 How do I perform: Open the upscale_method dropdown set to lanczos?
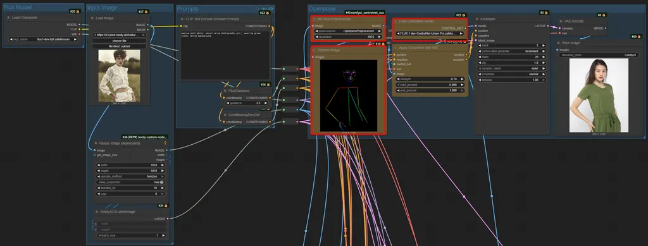click(130, 176)
